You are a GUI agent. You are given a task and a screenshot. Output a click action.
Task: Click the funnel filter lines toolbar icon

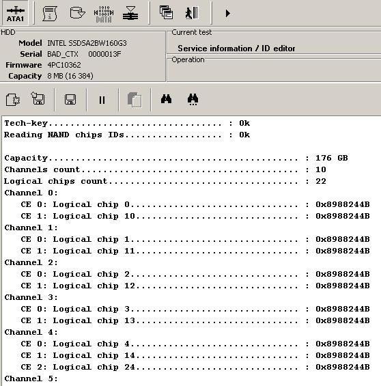coord(130,13)
